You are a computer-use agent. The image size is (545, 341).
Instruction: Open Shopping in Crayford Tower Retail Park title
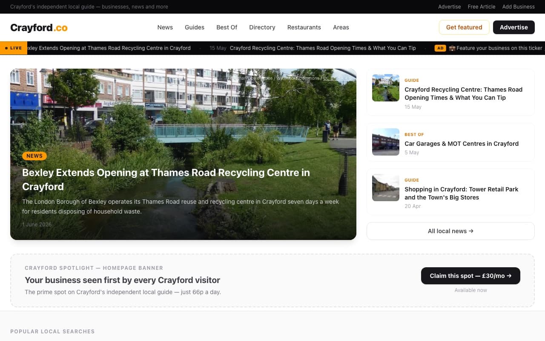pyautogui.click(x=462, y=193)
